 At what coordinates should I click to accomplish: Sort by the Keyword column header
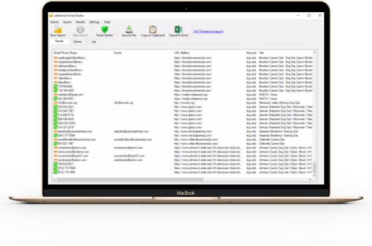click(x=251, y=53)
